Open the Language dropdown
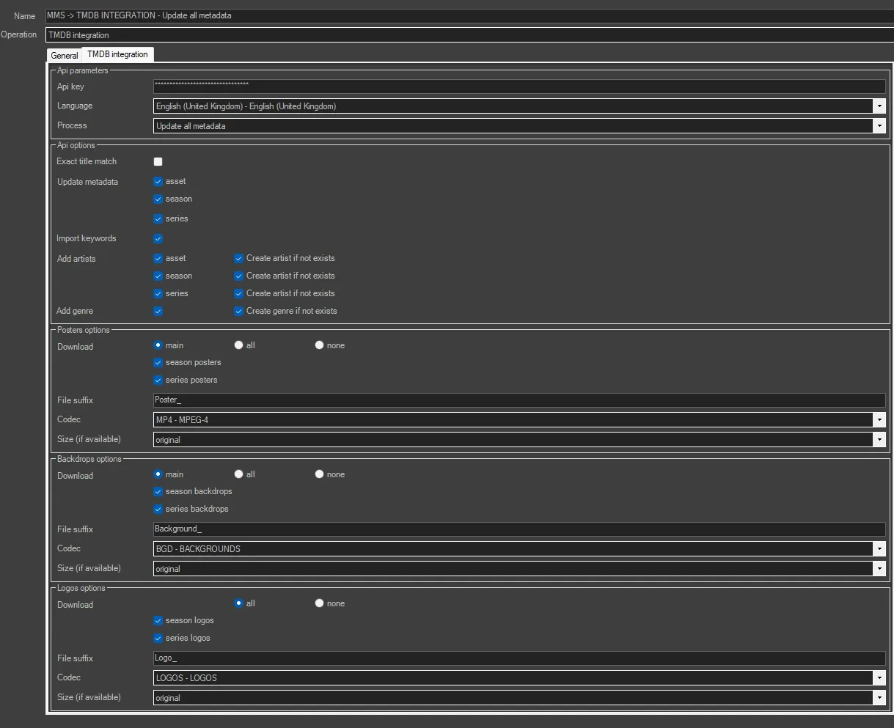The height and width of the screenshot is (728, 894). click(879, 106)
